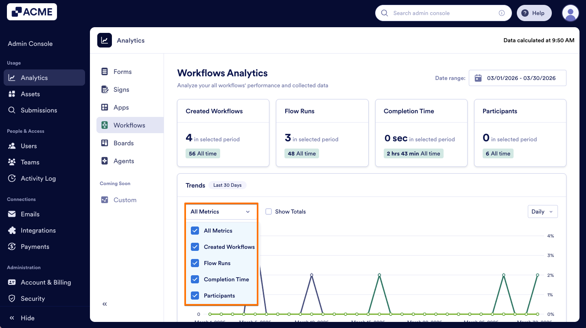
Task: Select the ACME logo in the top bar
Action: [x=32, y=12]
